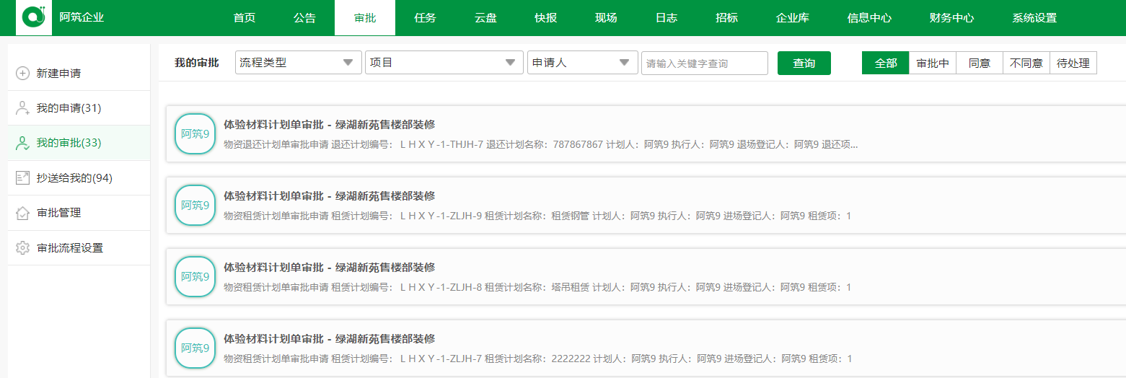The image size is (1126, 378).
Task: Click the 我的审批 person-check icon
Action: click(22, 143)
